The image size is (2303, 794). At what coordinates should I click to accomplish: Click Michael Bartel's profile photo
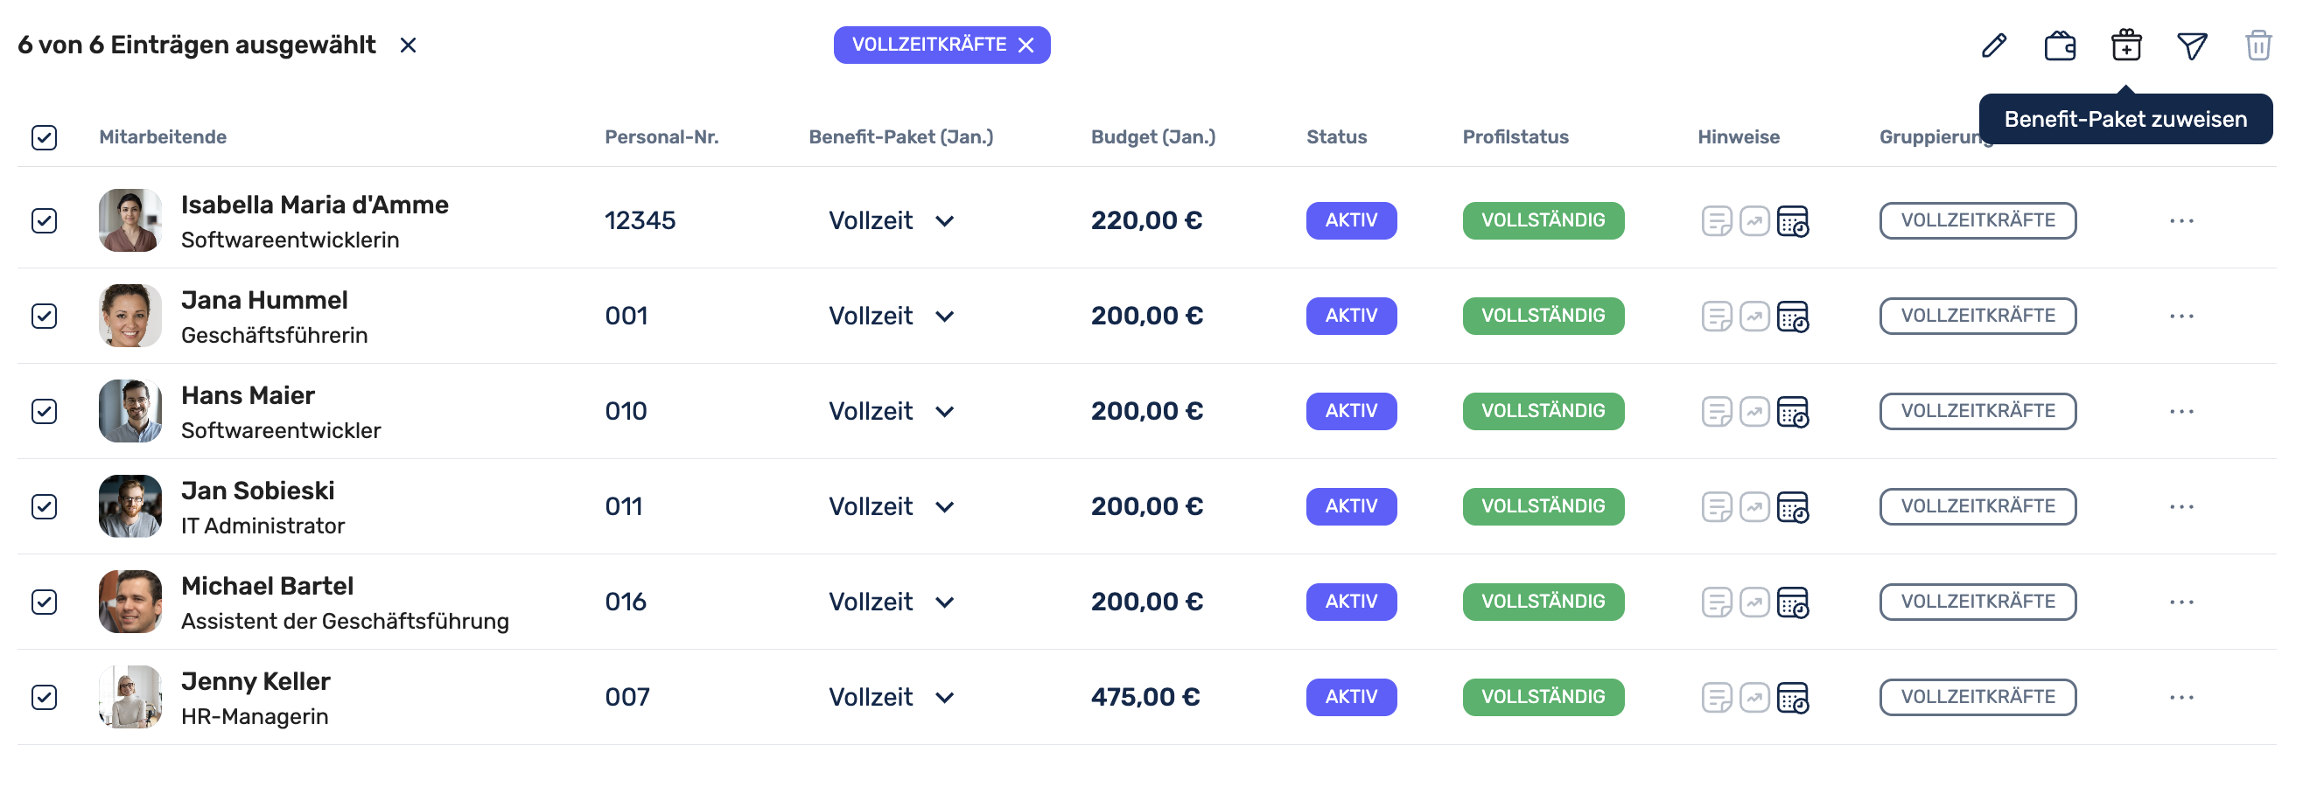(129, 602)
